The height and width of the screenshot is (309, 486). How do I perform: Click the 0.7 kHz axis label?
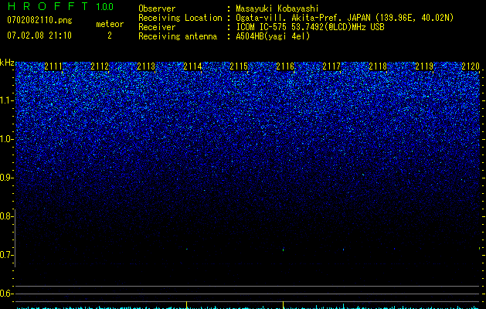point(7,255)
